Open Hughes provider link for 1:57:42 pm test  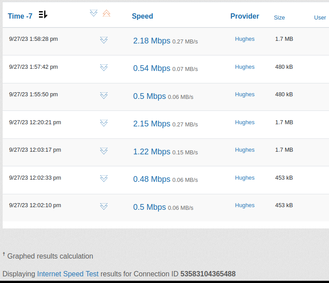(x=244, y=67)
